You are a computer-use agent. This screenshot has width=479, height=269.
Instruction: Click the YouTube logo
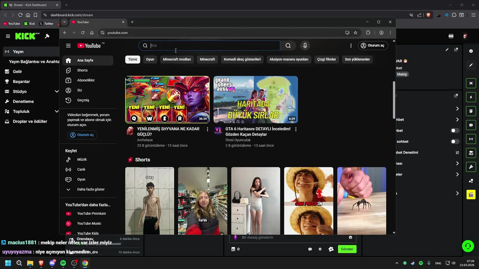tap(89, 46)
